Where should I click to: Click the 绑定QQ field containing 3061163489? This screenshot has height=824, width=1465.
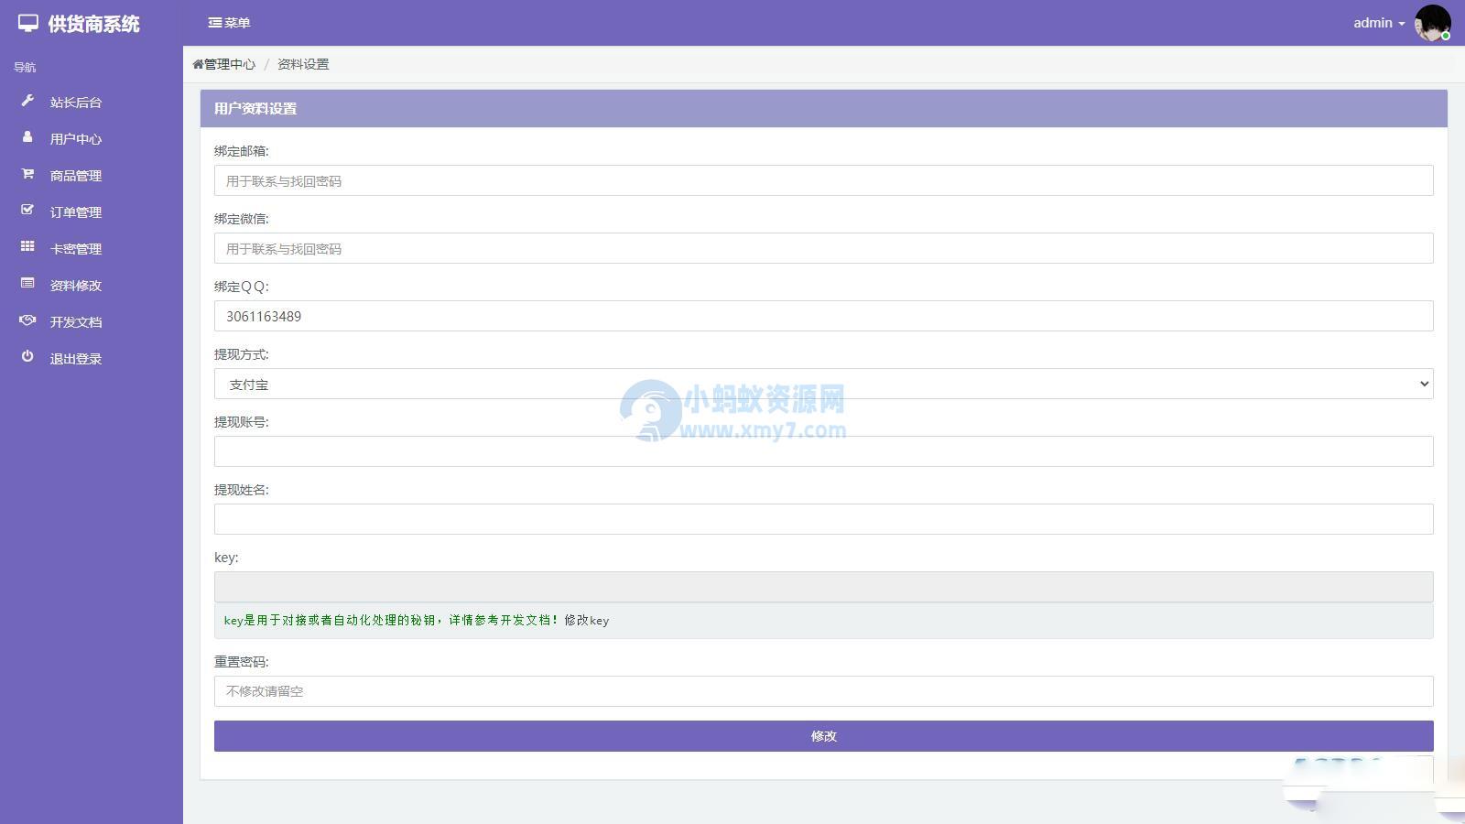pos(823,316)
